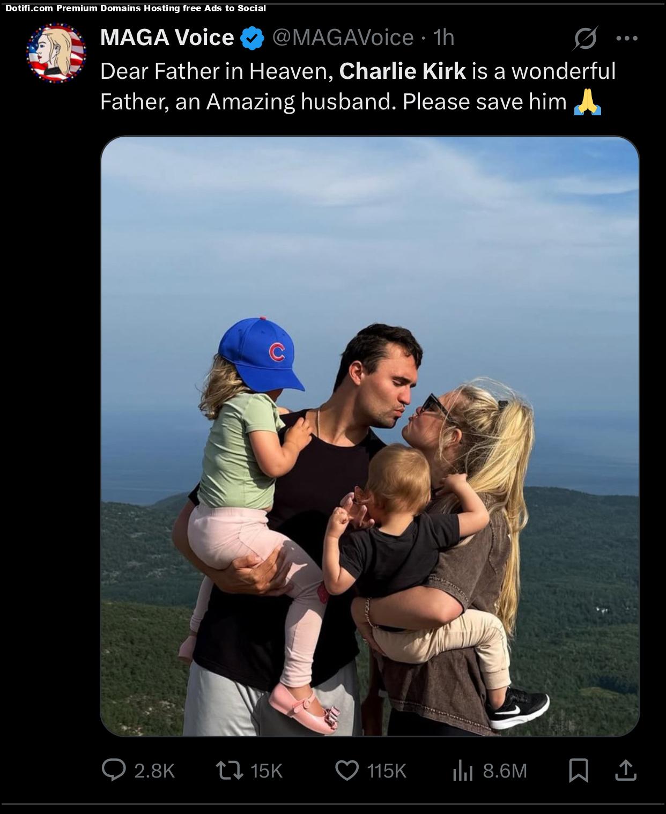This screenshot has width=666, height=814.
Task: Click the praying hands emoji
Action: coord(588,102)
